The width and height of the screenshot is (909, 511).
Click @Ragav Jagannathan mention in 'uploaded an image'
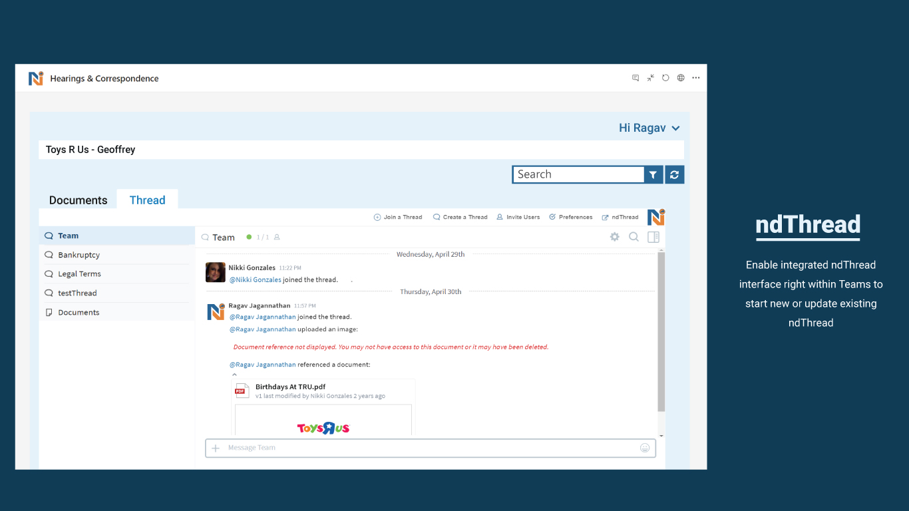pos(263,329)
